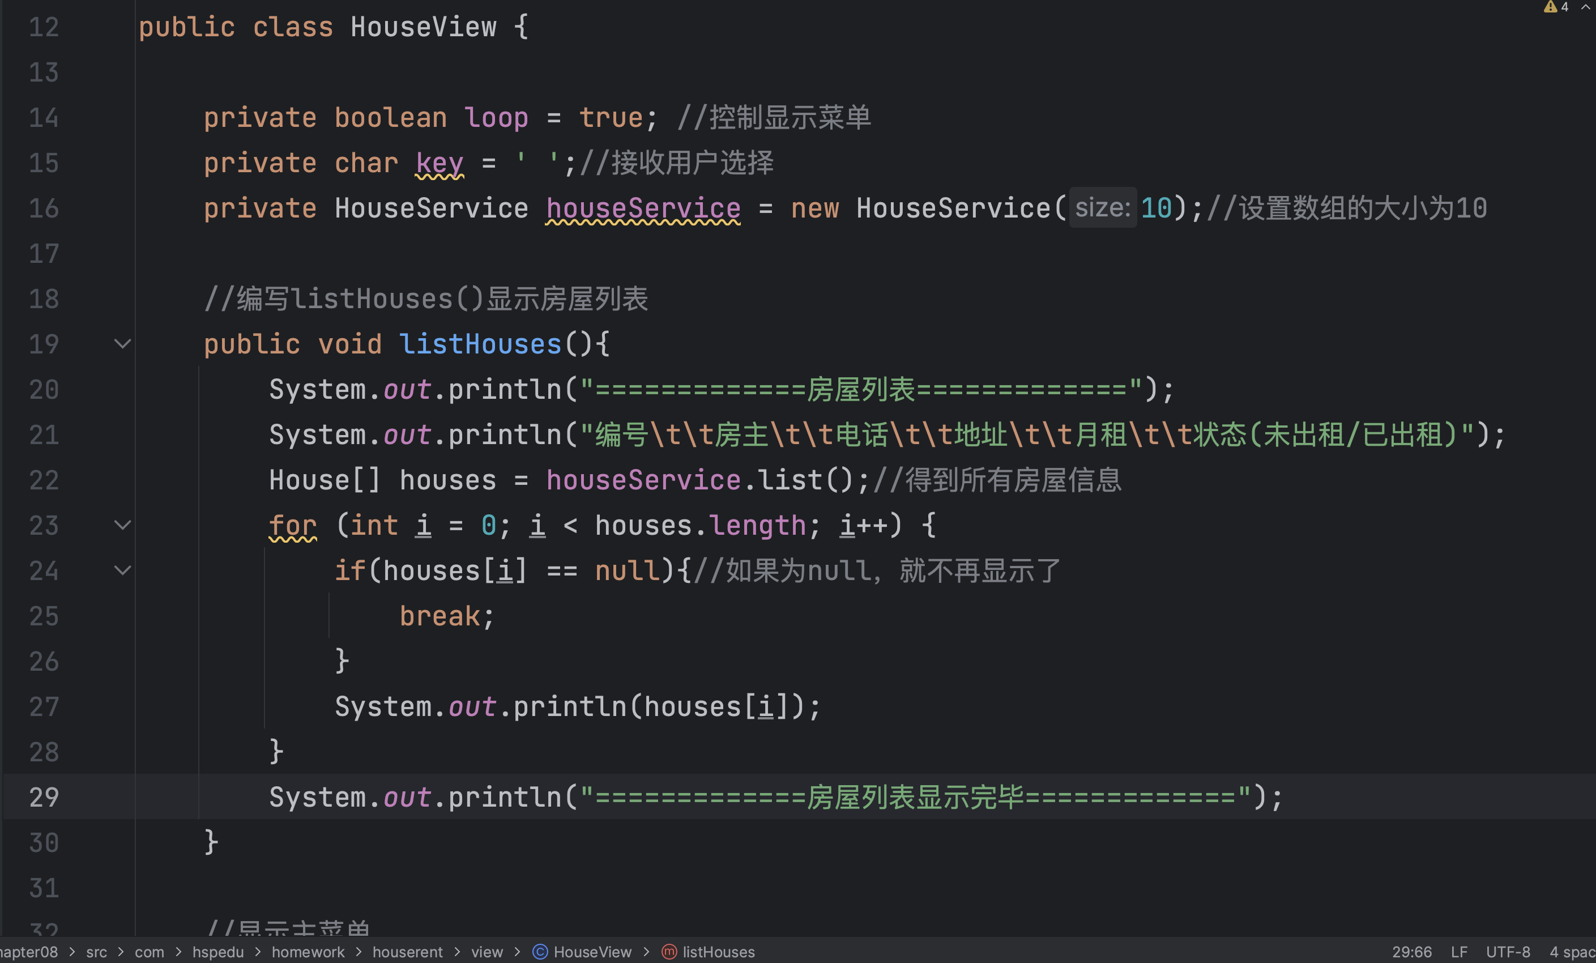Click the underlined key variable
The width and height of the screenshot is (1596, 963).
click(x=440, y=163)
